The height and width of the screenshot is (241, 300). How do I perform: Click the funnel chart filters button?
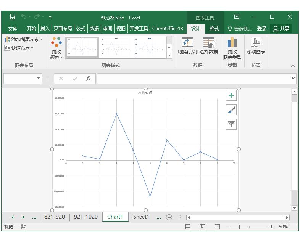point(231,124)
